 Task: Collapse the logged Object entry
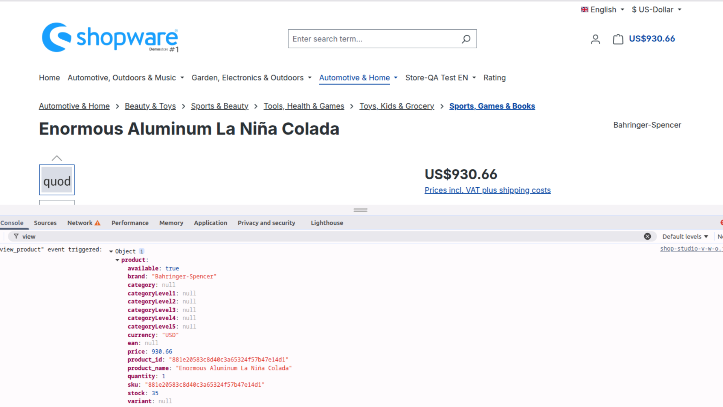tap(111, 251)
